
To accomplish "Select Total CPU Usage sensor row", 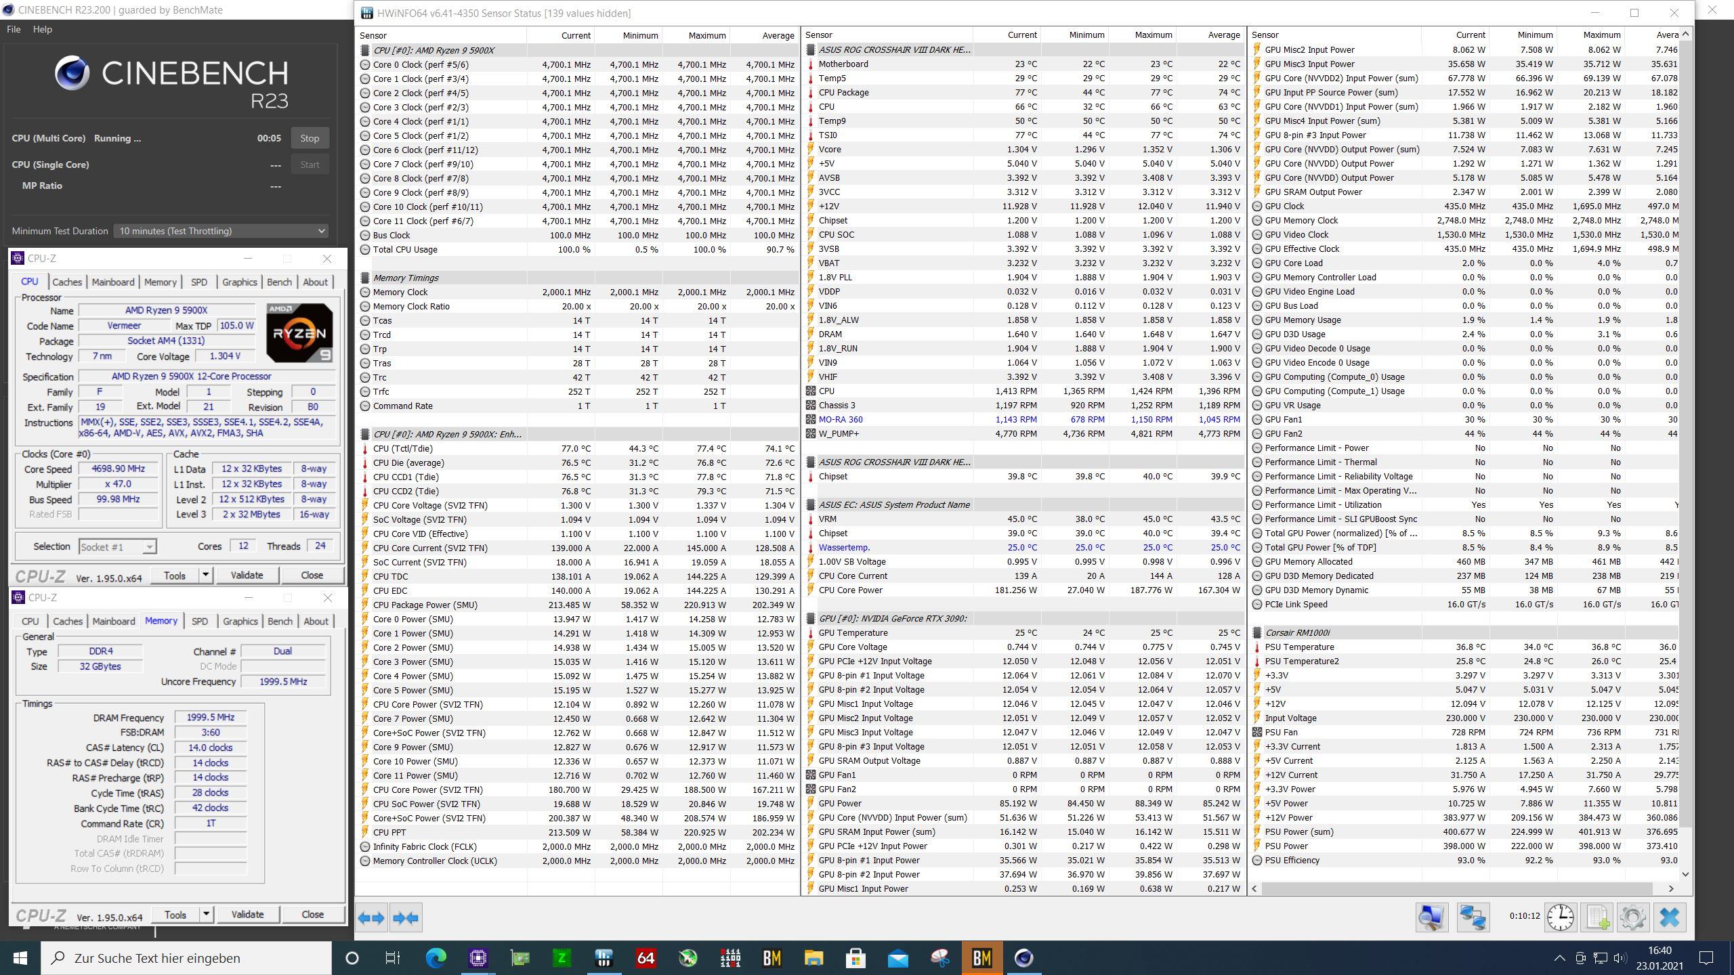I will [x=578, y=249].
